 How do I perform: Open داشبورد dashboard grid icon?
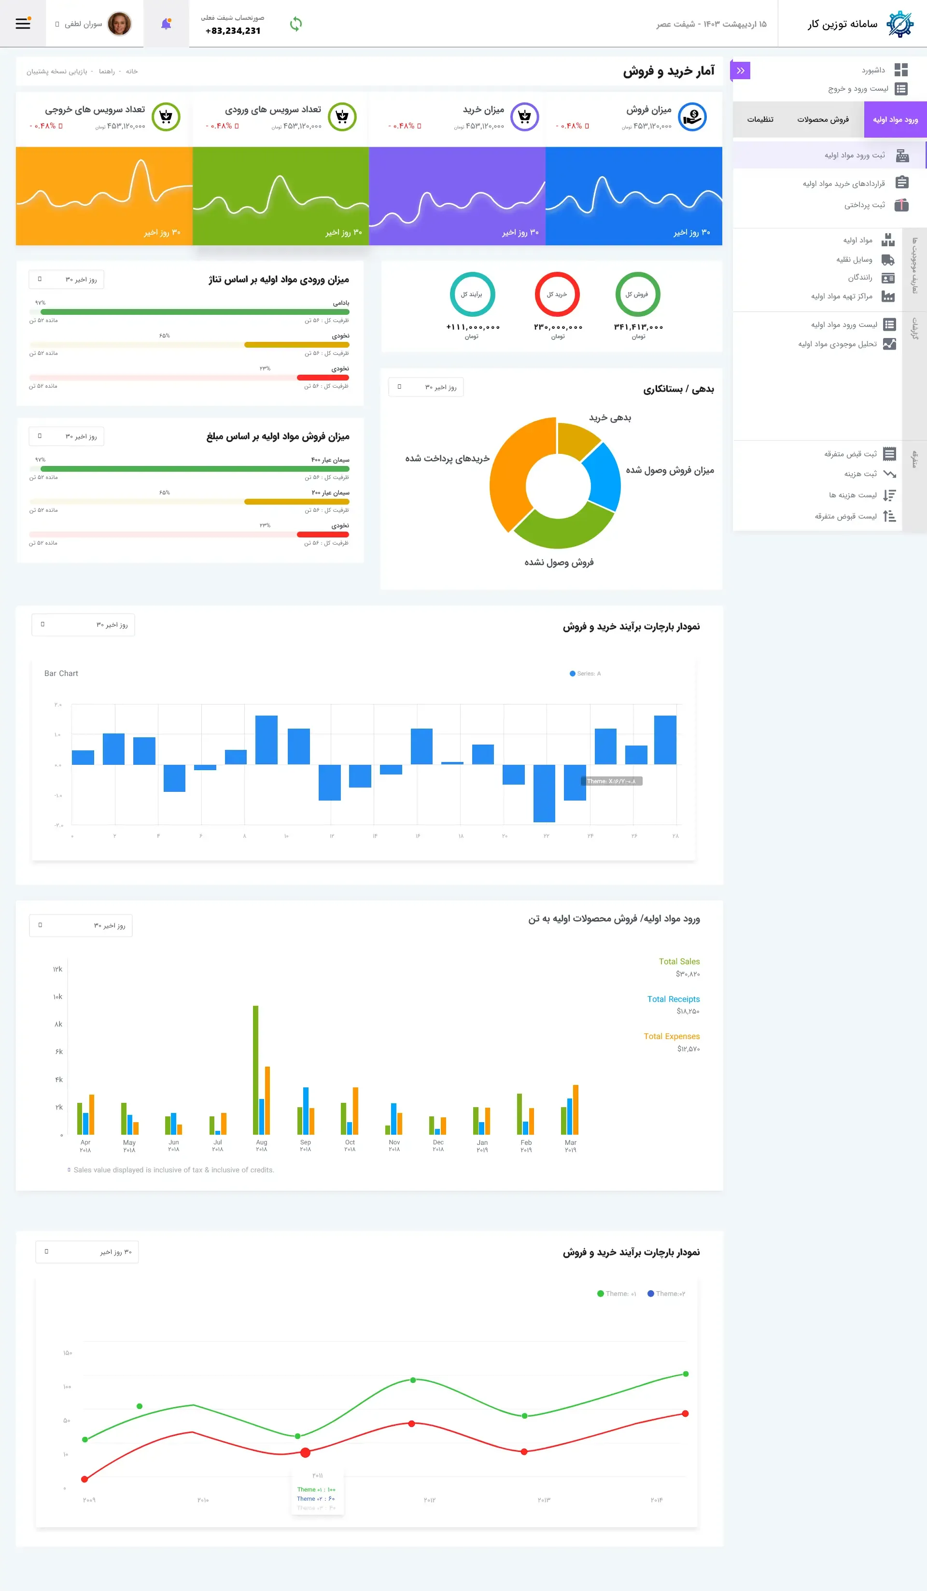point(901,70)
